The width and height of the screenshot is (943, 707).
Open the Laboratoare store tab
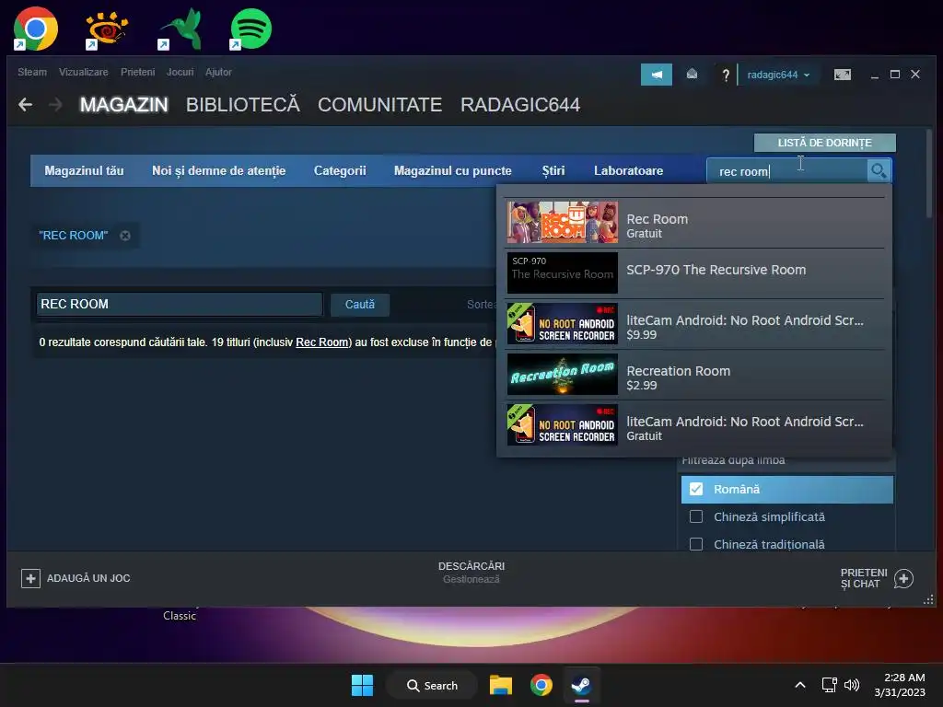pyautogui.click(x=628, y=170)
